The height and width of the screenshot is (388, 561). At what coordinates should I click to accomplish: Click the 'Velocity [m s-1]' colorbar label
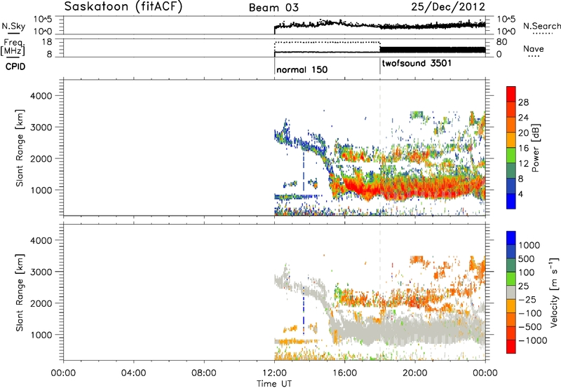(x=554, y=292)
